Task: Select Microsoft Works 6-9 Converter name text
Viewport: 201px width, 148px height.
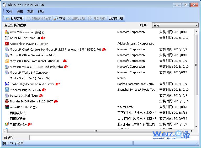Action: [x=29, y=73]
